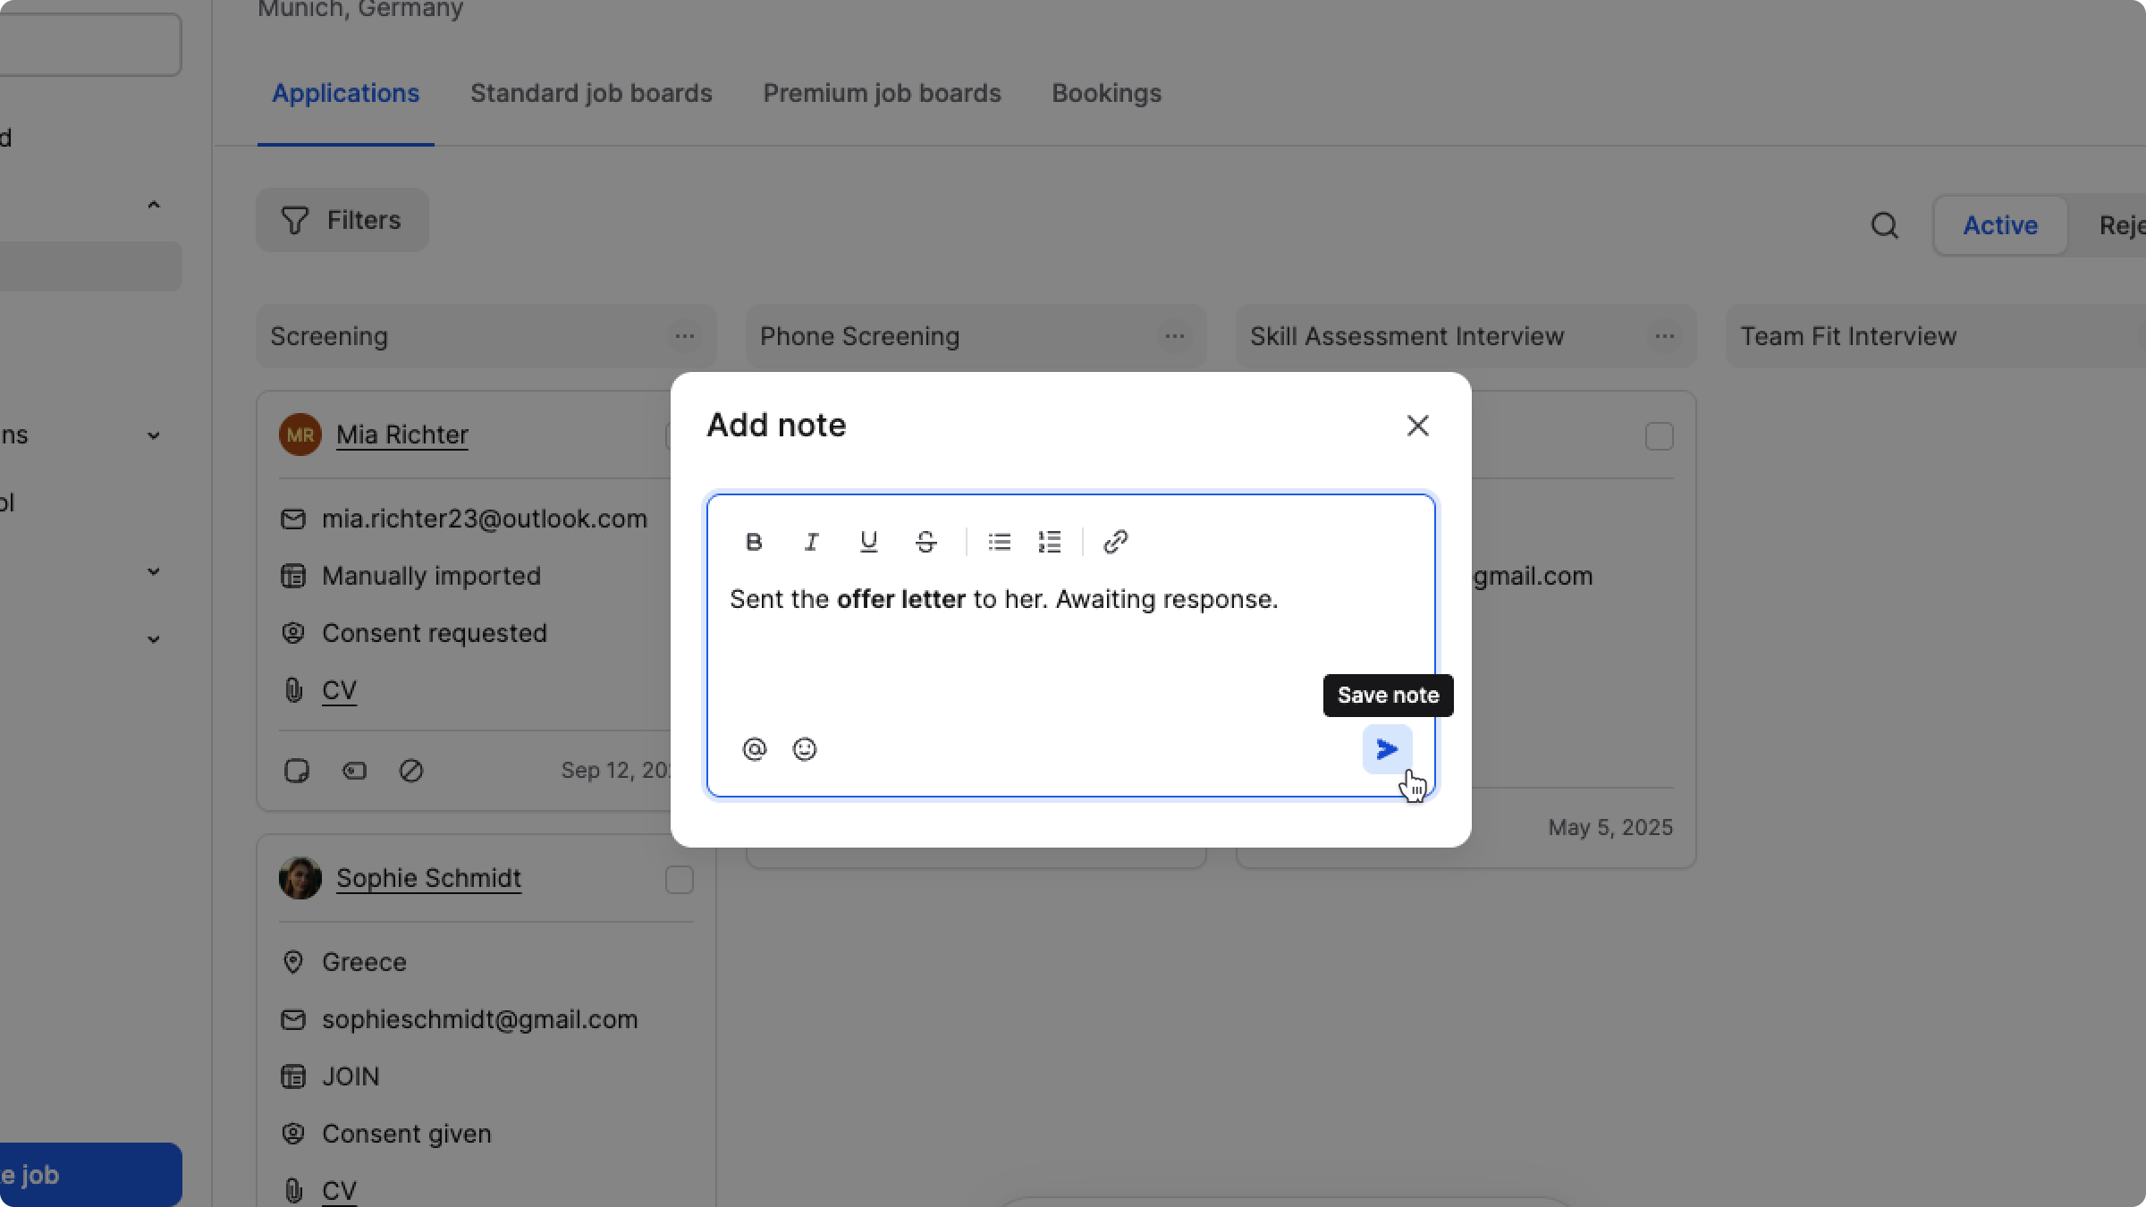Tick the checkbox on the Skill Assessment card
The width and height of the screenshot is (2146, 1207).
1659,436
